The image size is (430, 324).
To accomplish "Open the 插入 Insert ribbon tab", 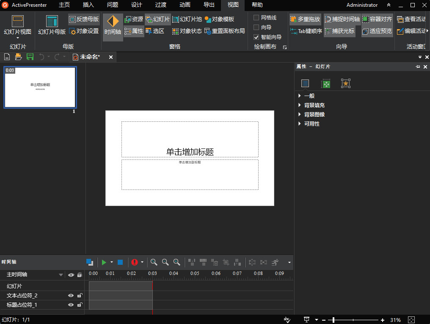I will click(x=88, y=5).
